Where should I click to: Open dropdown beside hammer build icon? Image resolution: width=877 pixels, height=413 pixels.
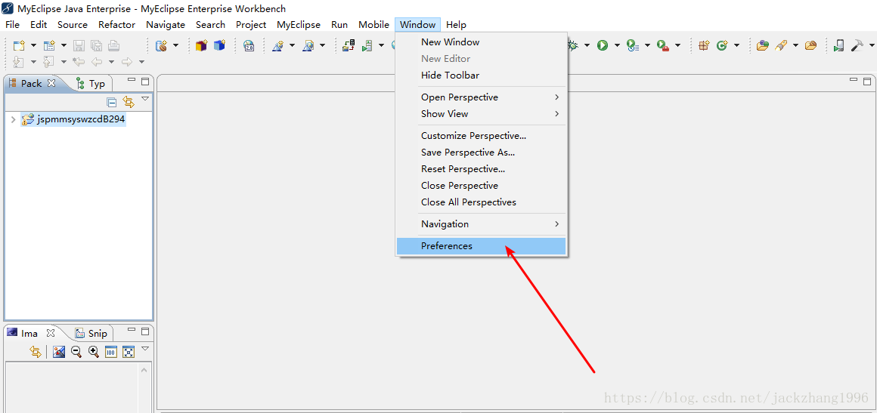coord(871,45)
